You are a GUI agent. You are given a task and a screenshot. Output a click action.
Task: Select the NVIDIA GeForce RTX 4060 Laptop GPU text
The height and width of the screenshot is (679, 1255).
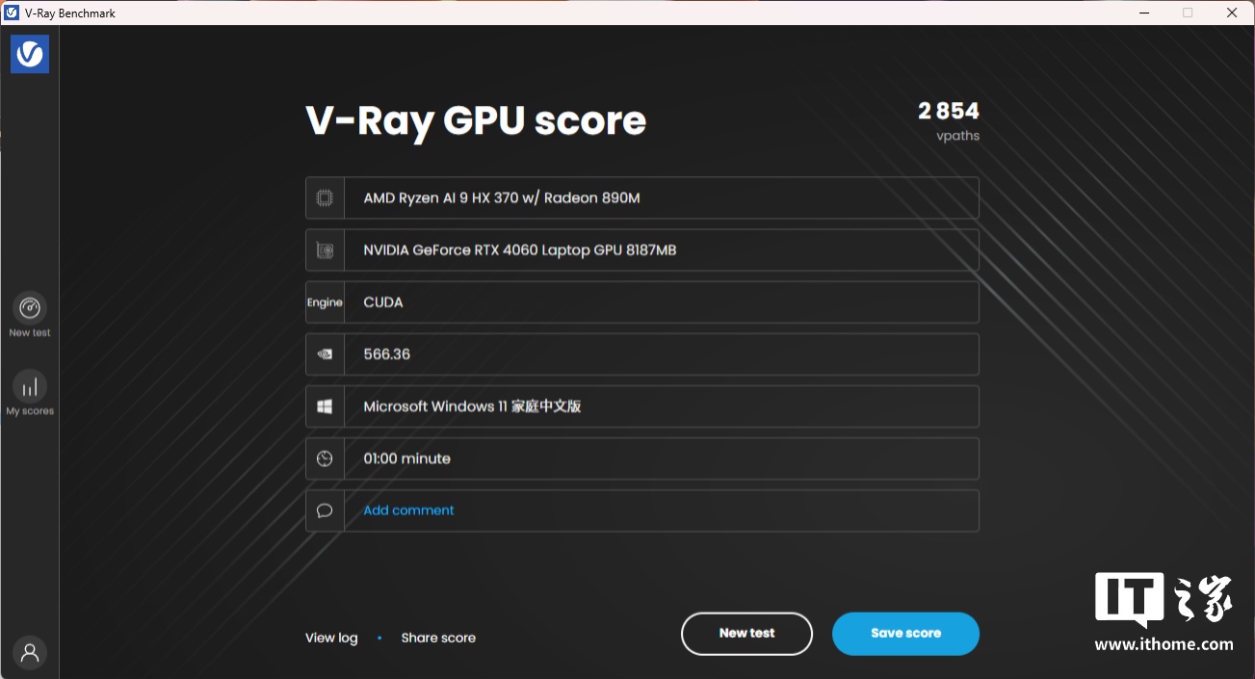(x=520, y=250)
